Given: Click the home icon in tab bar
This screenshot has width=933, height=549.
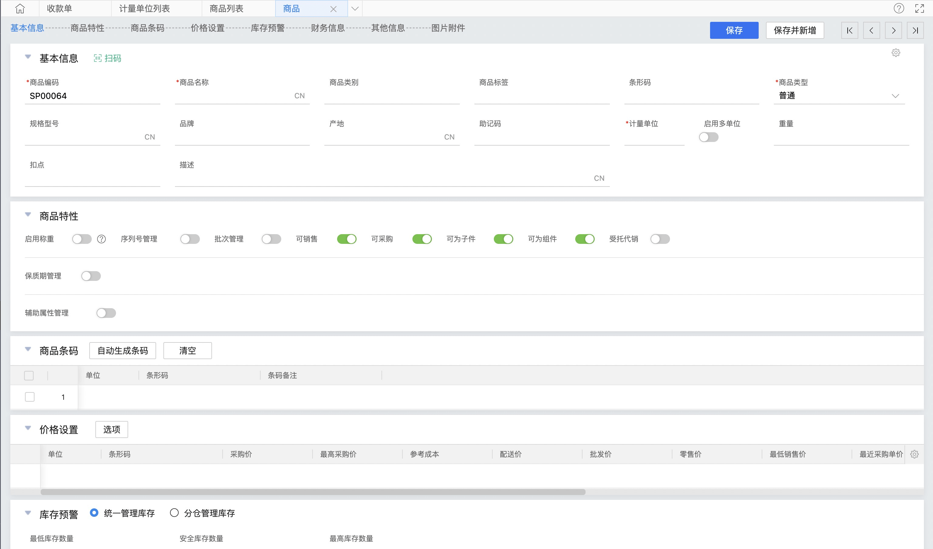Looking at the screenshot, I should pos(20,8).
